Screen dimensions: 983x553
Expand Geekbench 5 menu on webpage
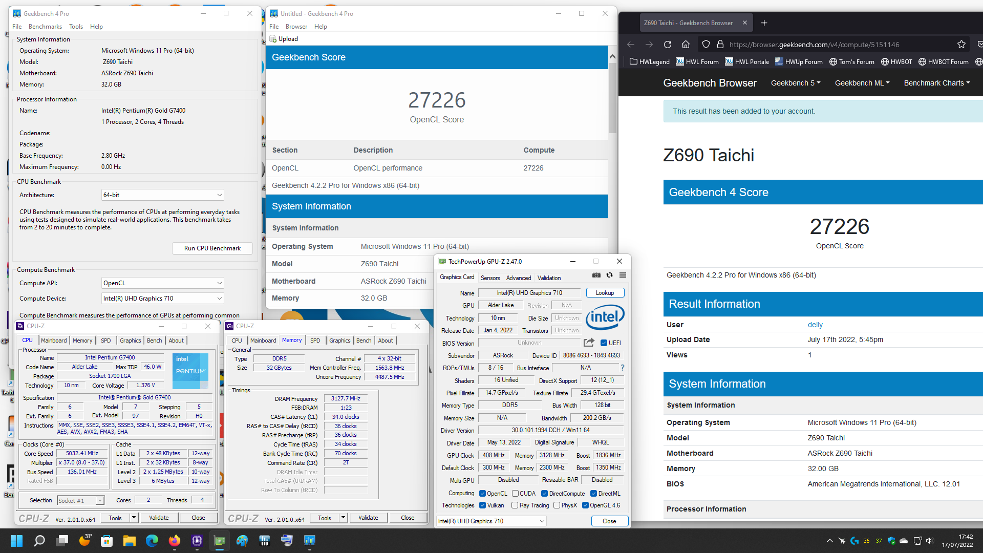pyautogui.click(x=796, y=83)
